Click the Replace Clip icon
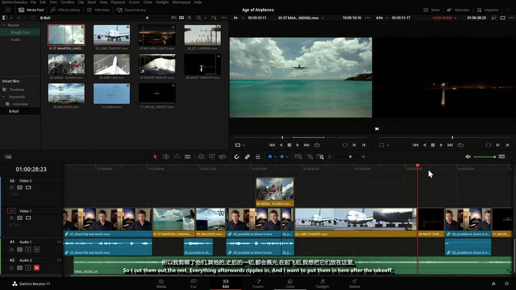This screenshot has width=516, height=290. 222,157
